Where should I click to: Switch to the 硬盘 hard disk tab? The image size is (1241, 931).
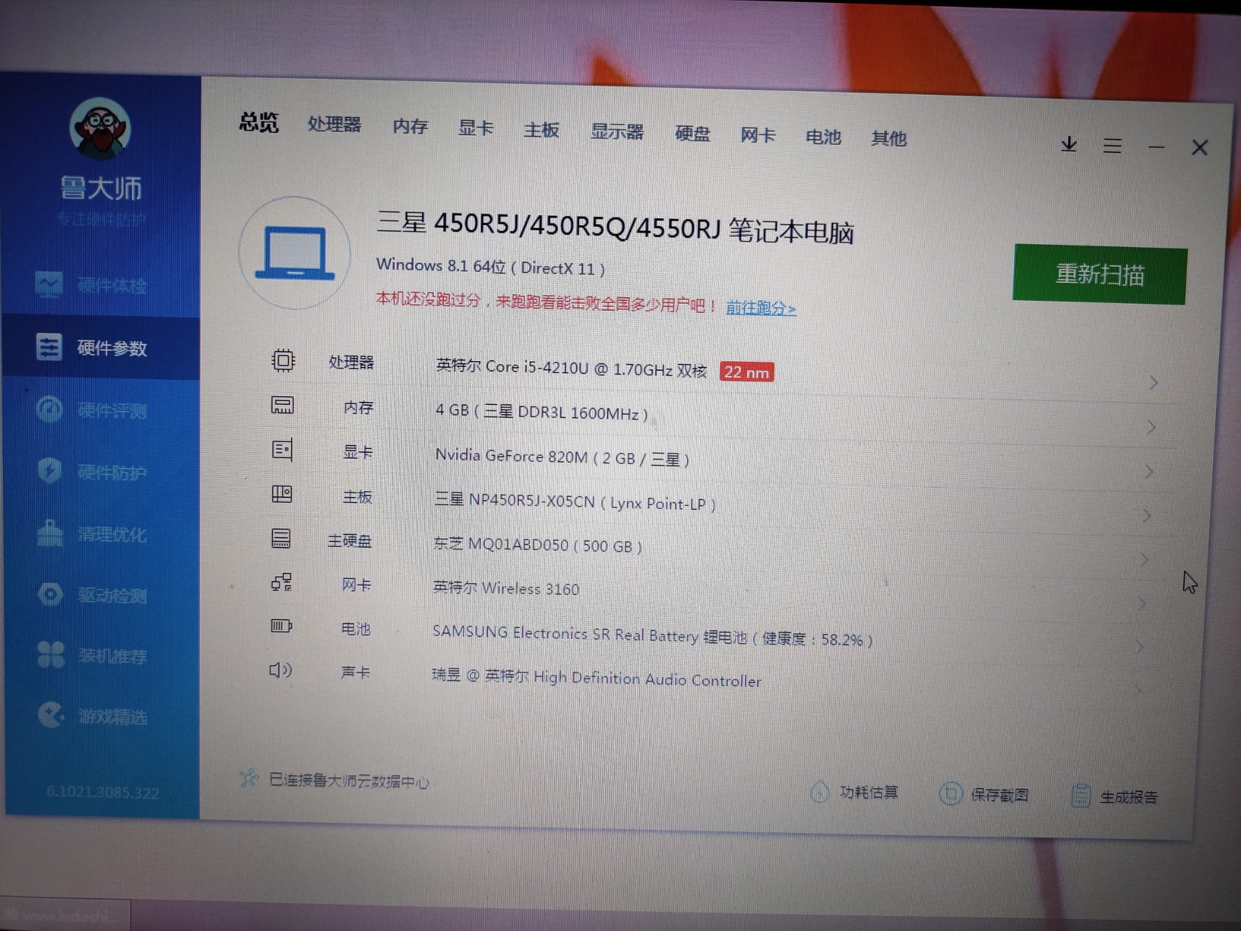[x=692, y=134]
